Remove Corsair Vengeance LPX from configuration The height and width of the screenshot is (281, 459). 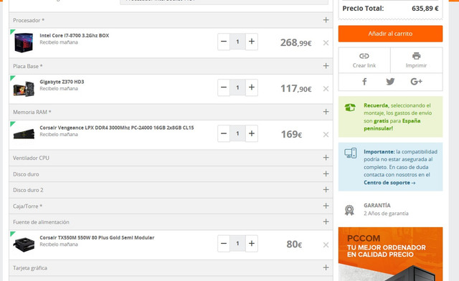pyautogui.click(x=326, y=135)
